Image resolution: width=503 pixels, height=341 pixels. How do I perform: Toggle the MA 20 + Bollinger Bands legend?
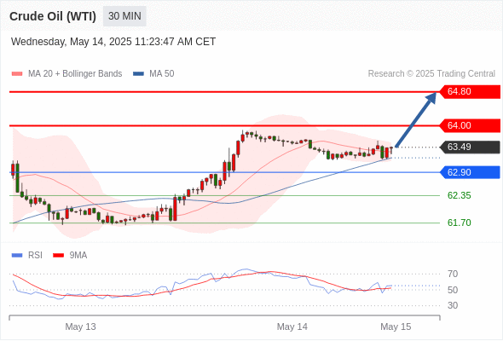point(66,74)
